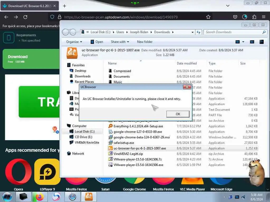Select Users in the breadcrumb path

pos(120,32)
